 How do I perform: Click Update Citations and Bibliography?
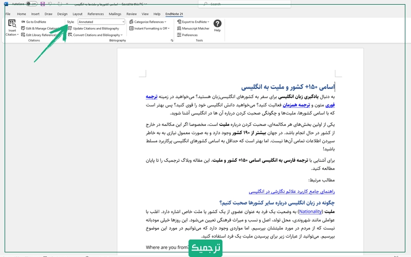click(94, 28)
